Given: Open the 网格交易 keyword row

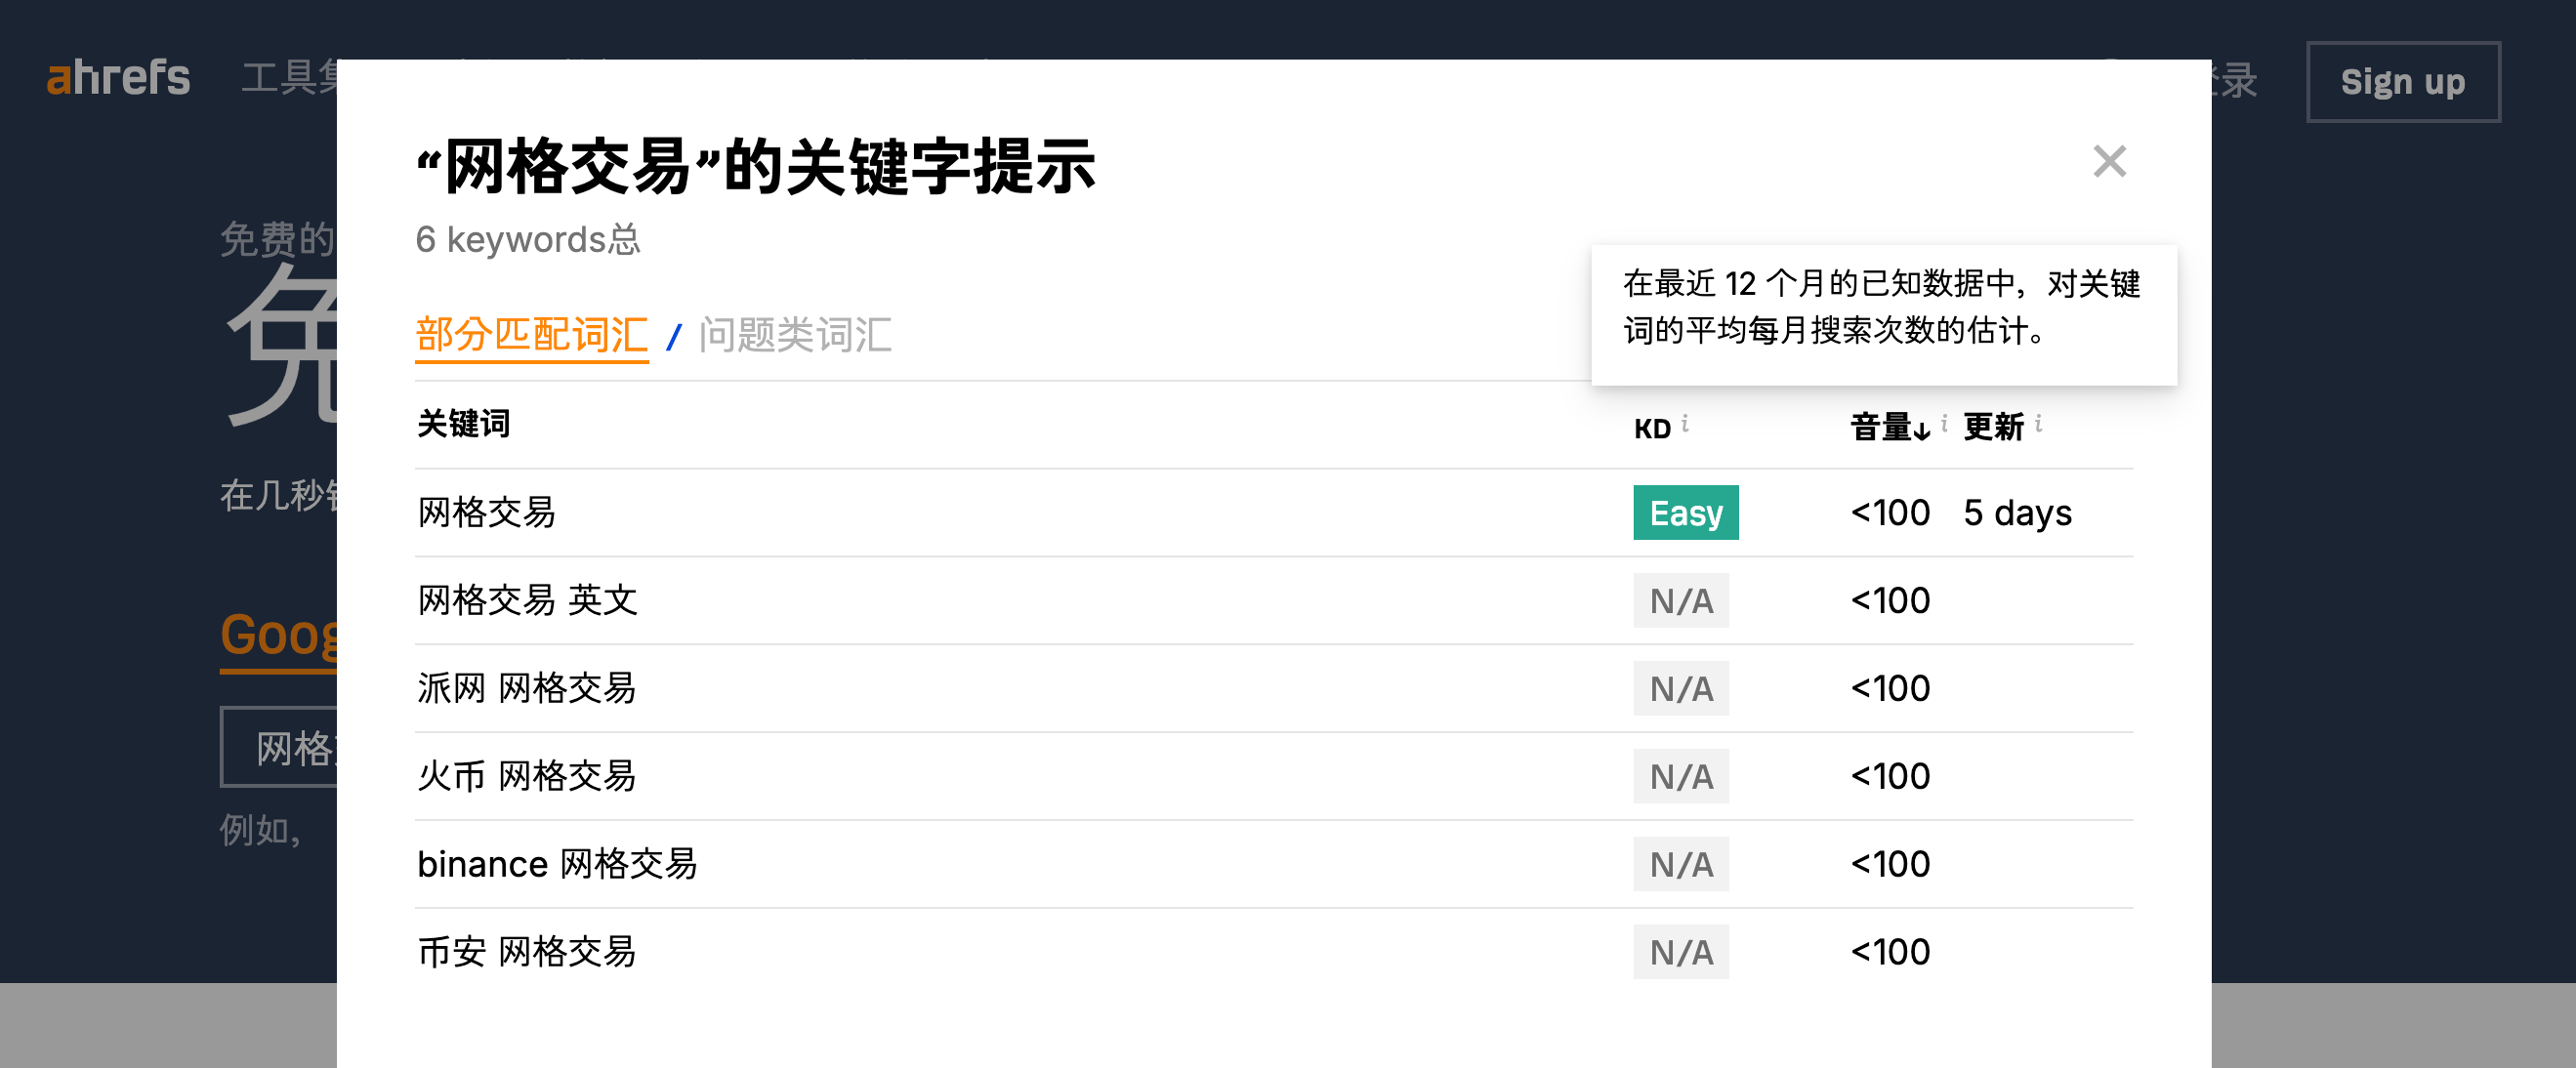Looking at the screenshot, I should pos(486,513).
